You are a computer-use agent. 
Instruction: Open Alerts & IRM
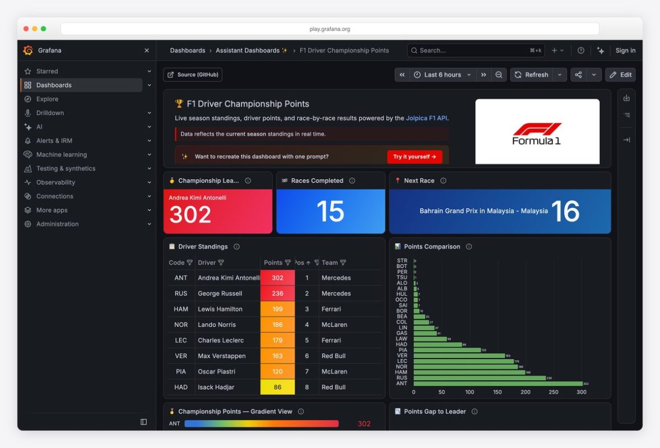[54, 141]
